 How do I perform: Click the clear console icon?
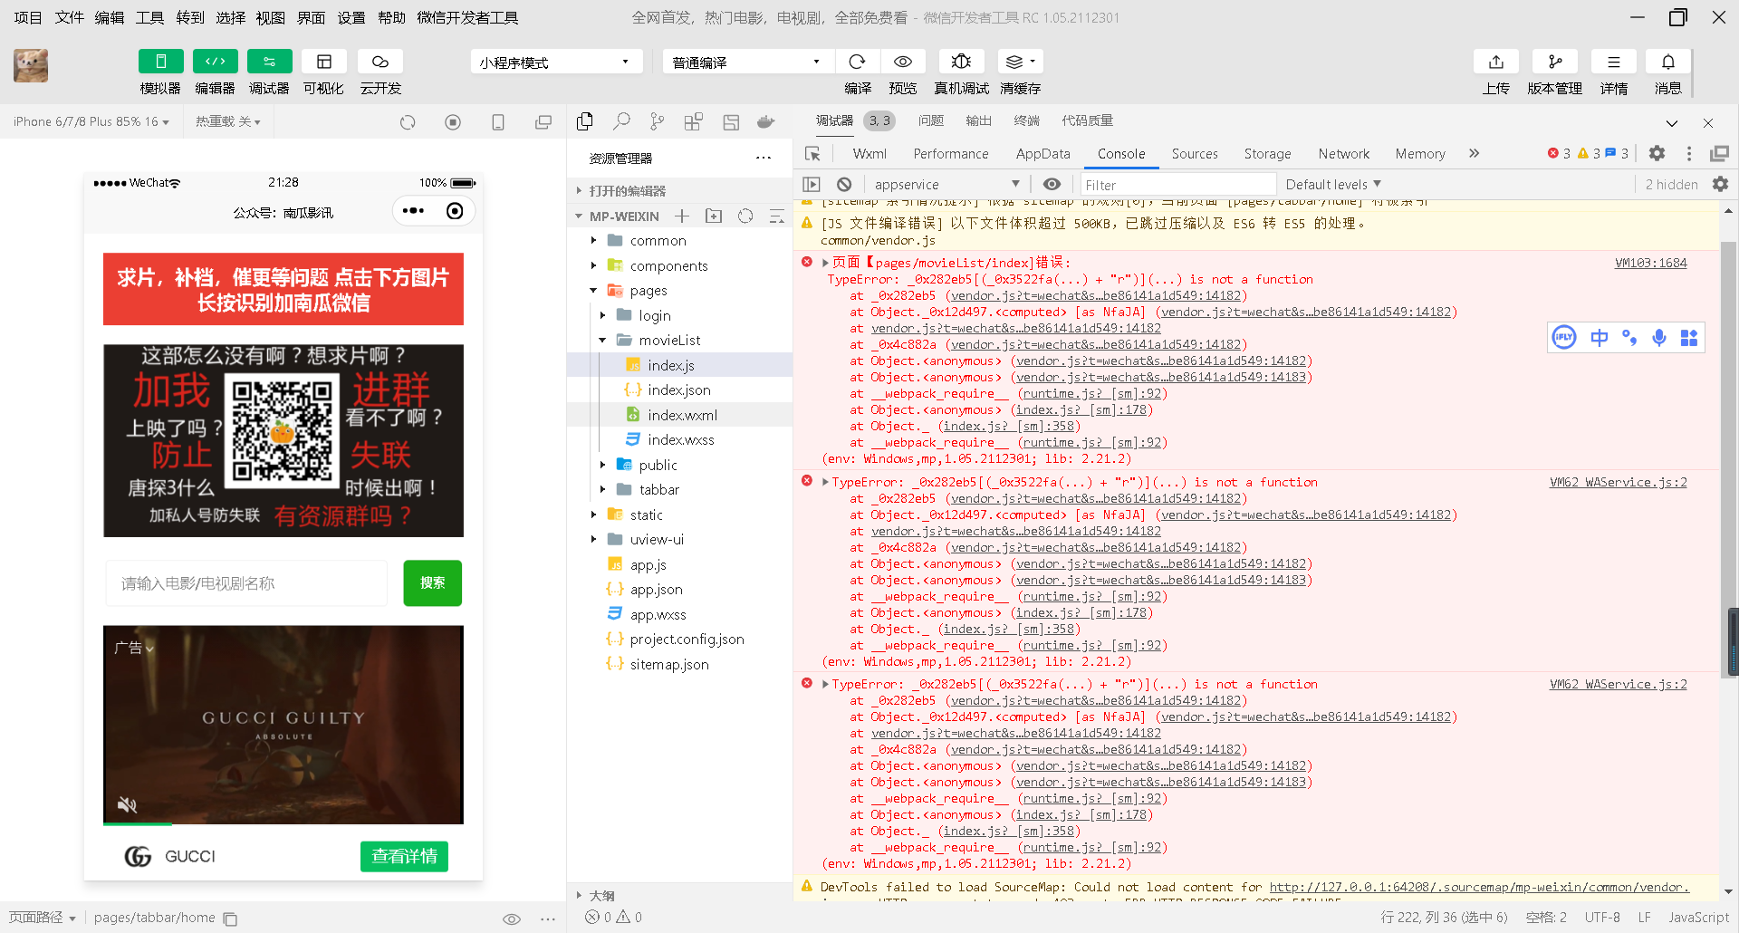[844, 184]
